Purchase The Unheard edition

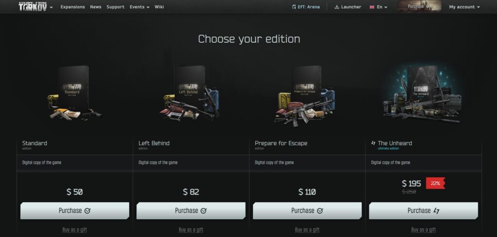(423, 211)
